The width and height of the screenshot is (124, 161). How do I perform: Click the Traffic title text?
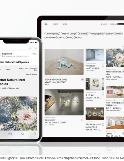109,134
